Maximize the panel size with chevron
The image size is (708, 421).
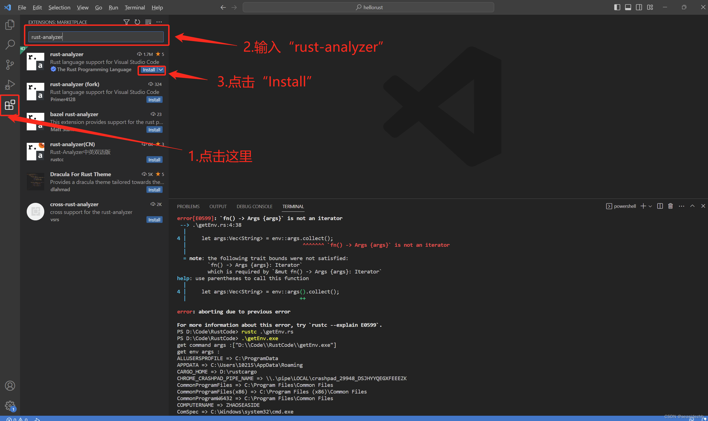(692, 206)
